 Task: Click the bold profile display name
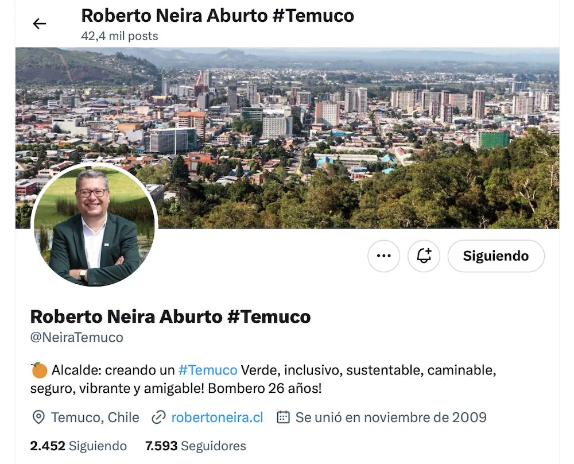pos(170,316)
